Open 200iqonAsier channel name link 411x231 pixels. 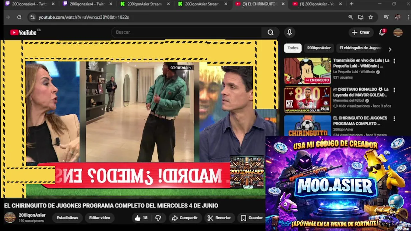tap(32, 215)
